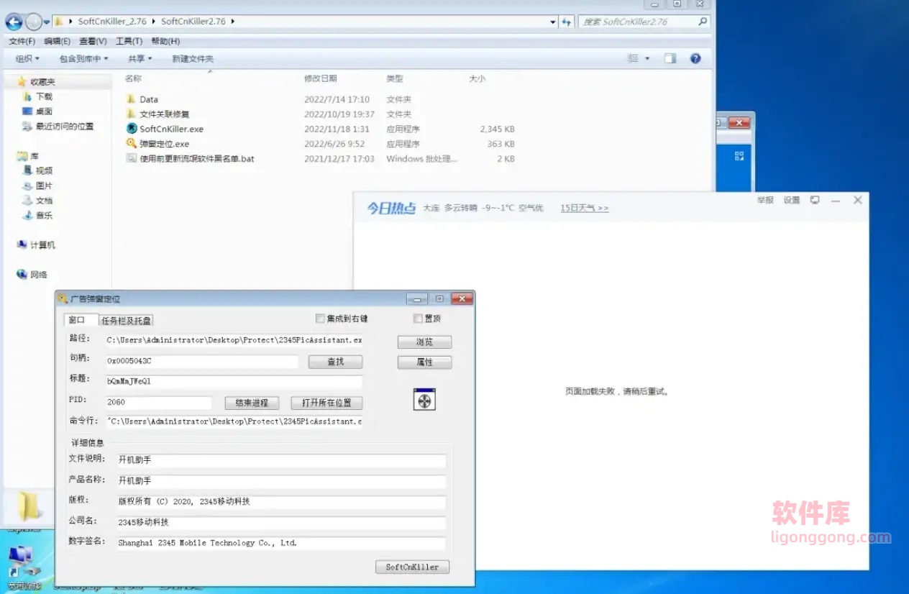Sort by the 名称 column header
Viewport: 909px width, 594px height.
pyautogui.click(x=133, y=78)
